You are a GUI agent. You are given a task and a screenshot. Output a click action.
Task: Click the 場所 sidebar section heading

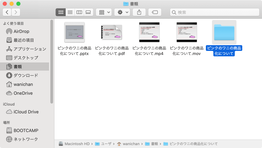tap(6, 123)
